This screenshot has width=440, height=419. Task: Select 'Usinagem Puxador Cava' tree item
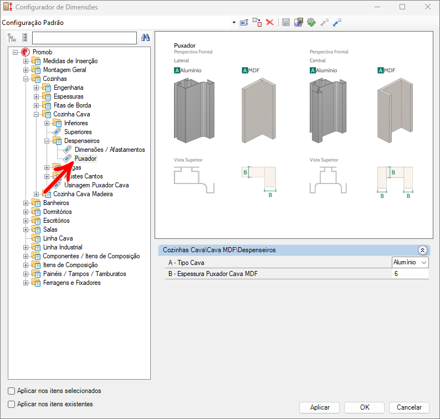tap(96, 185)
